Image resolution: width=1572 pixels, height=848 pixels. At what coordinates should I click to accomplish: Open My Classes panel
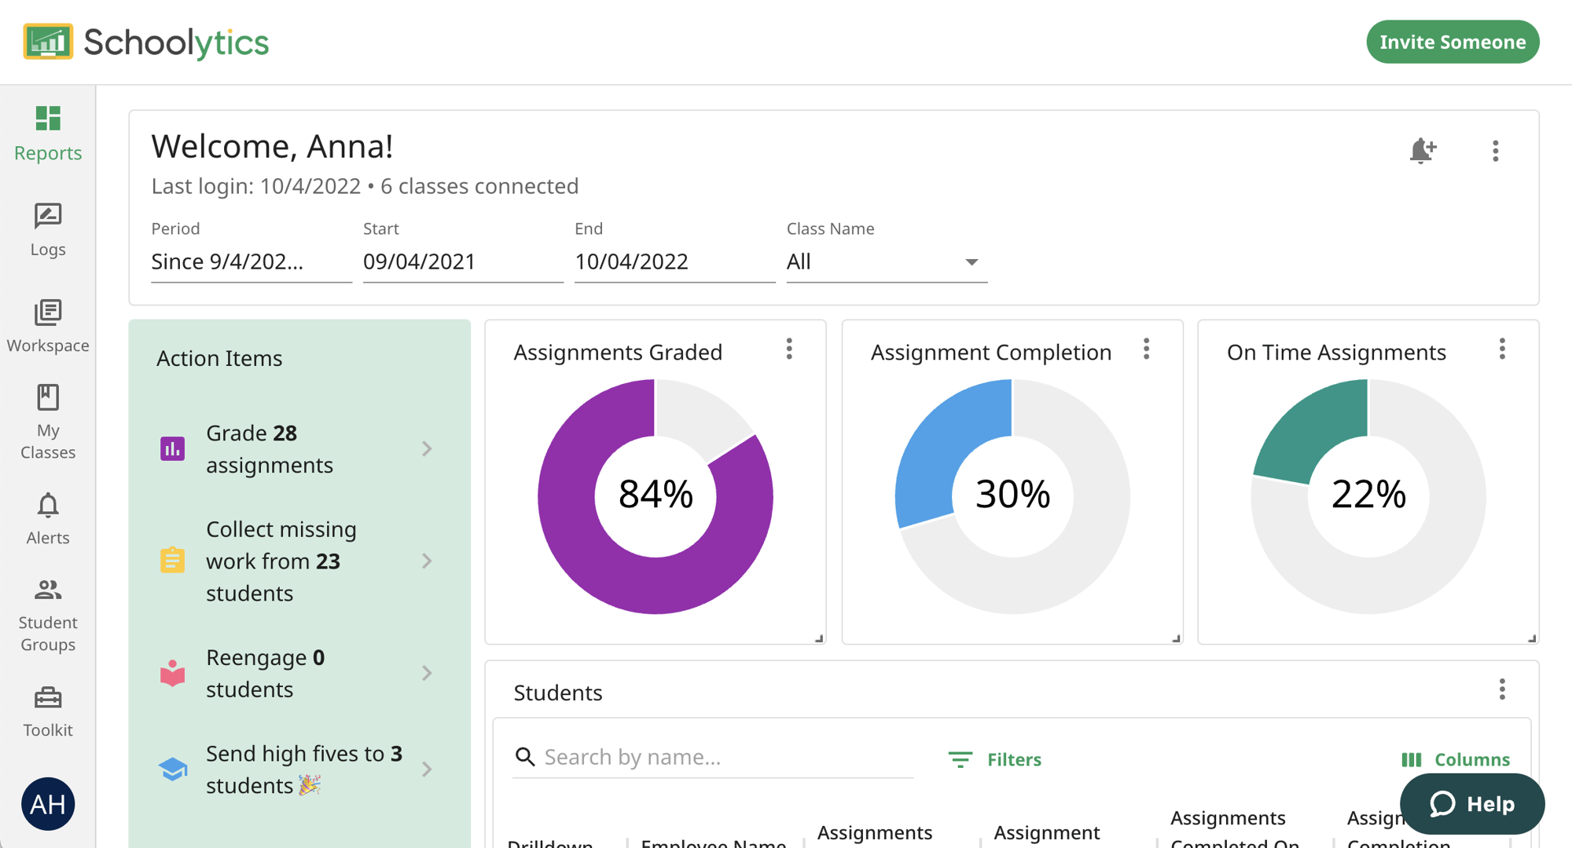pyautogui.click(x=48, y=423)
